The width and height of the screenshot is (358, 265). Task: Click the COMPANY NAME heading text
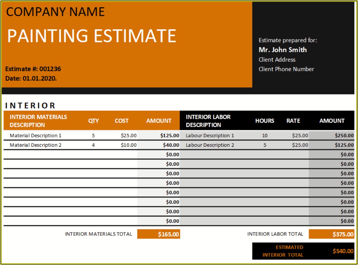pos(56,12)
